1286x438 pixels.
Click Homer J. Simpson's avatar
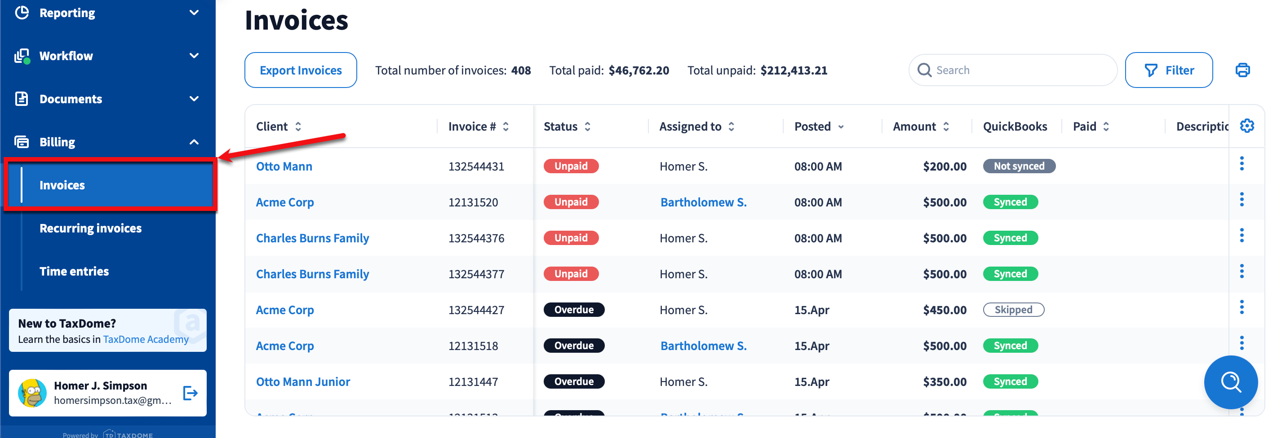[x=32, y=393]
